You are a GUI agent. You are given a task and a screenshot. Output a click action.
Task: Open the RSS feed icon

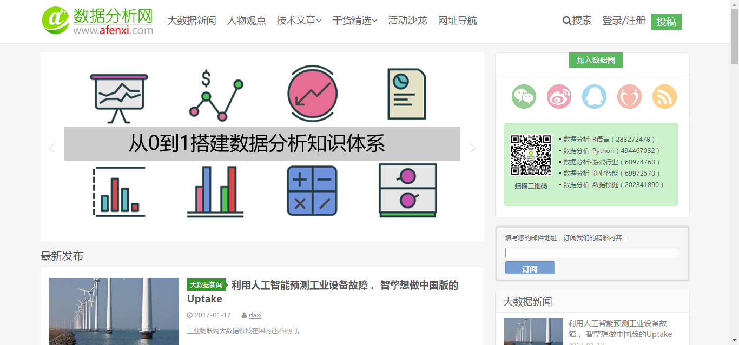(664, 96)
